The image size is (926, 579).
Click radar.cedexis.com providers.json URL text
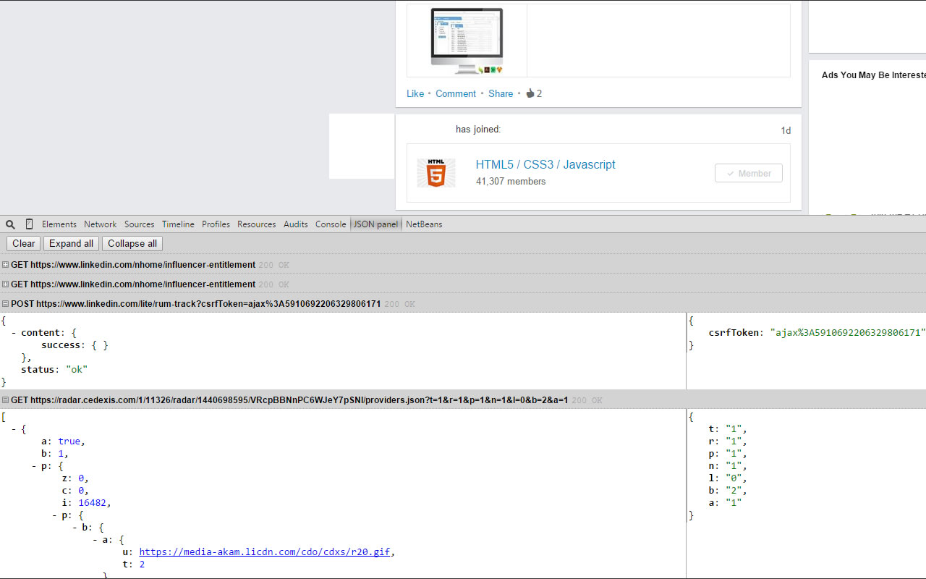[x=299, y=400]
